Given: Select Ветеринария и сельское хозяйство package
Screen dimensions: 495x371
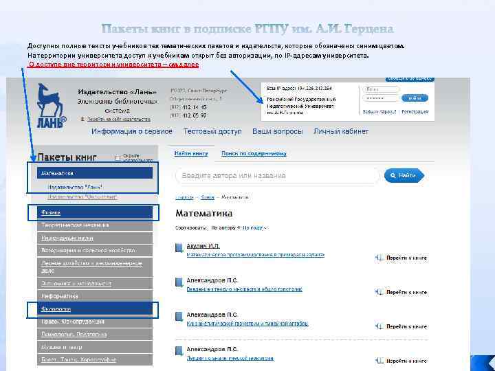Looking at the screenshot, I should click(x=95, y=250).
